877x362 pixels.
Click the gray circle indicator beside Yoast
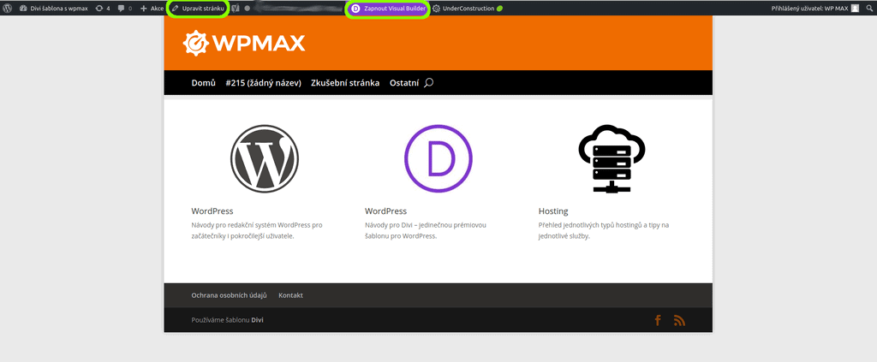point(248,9)
